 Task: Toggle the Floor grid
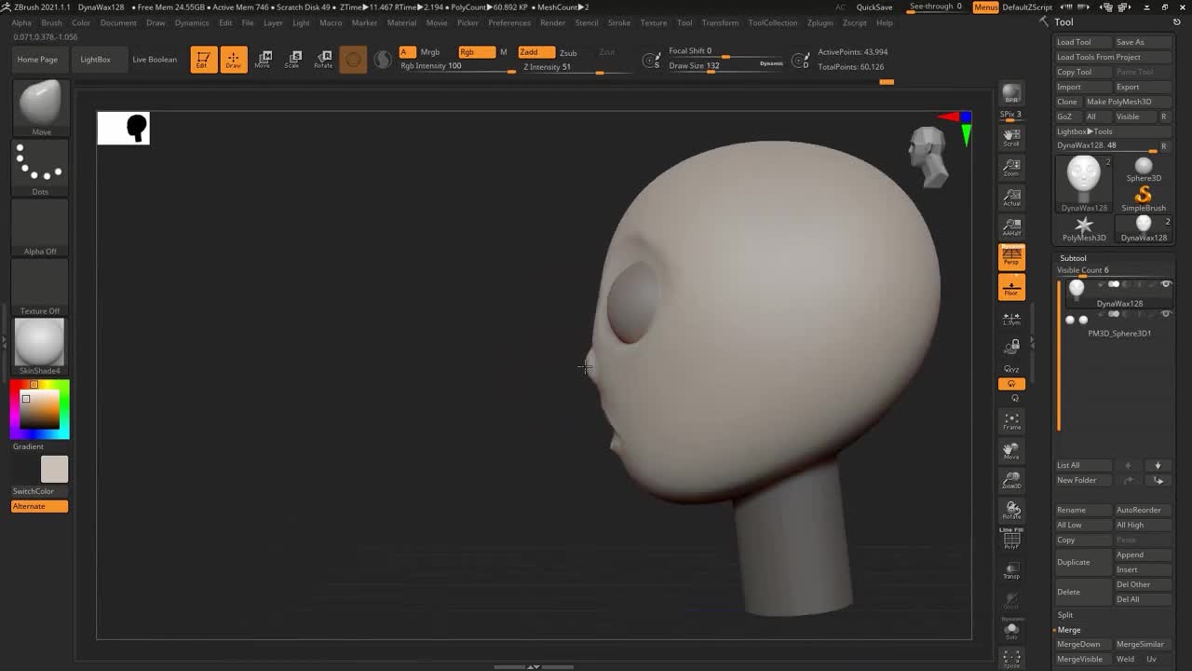point(1011,287)
